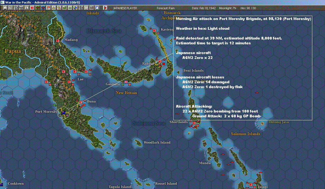
Task: Click the cloud weather toolbar icon
Action: [97, 8]
